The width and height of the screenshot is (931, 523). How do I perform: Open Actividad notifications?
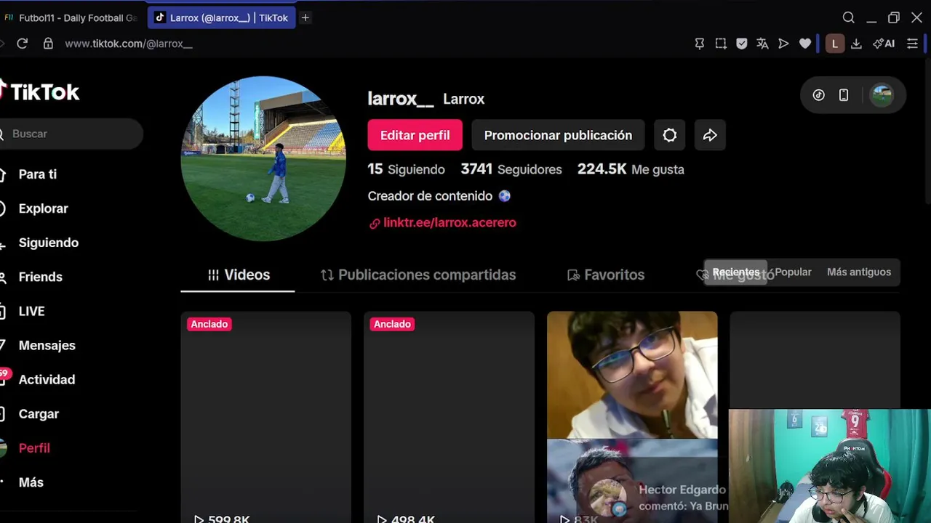pyautogui.click(x=47, y=379)
